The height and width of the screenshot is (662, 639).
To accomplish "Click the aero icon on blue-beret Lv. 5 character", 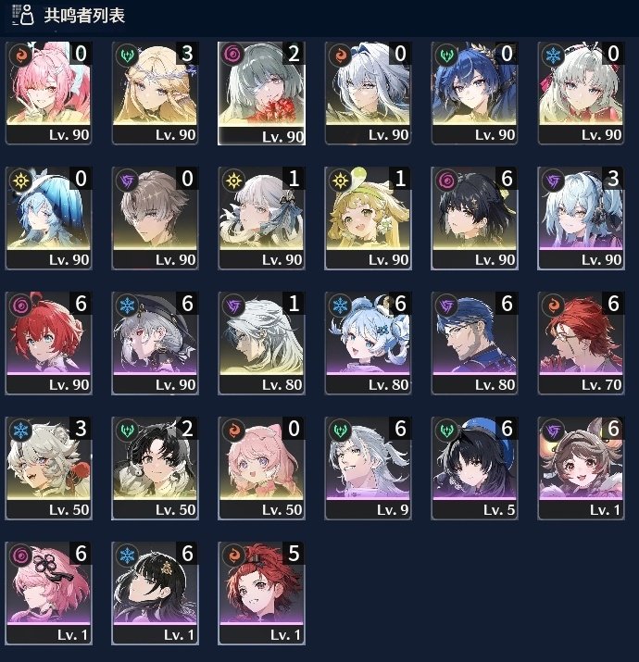I will pos(446,431).
